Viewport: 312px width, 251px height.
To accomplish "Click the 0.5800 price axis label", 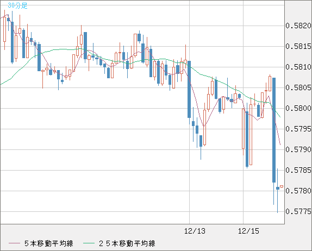I will pos(298,108).
